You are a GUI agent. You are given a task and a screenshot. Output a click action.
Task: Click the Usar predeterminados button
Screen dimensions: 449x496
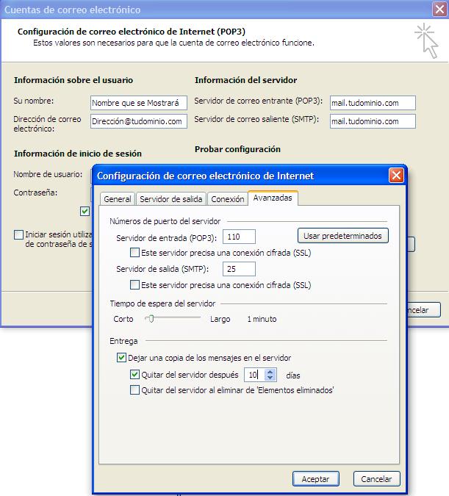coord(343,236)
